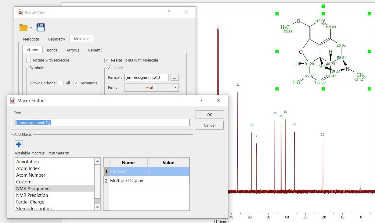Click the 43.12 label near CH3
The height and width of the screenshot is (223, 375).
tap(358, 80)
